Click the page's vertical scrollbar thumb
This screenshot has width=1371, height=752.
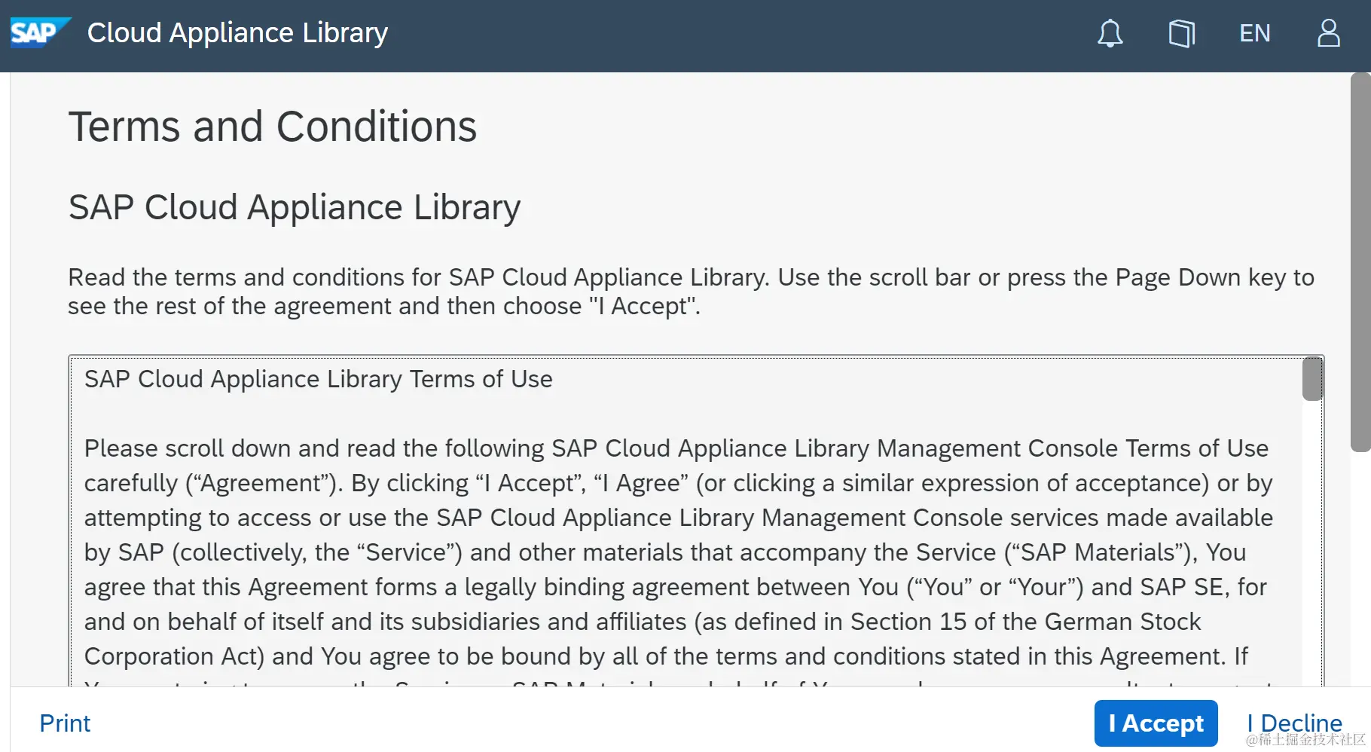[1360, 262]
